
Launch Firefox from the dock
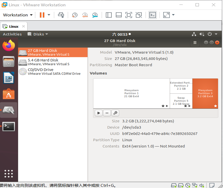pos(9,45)
